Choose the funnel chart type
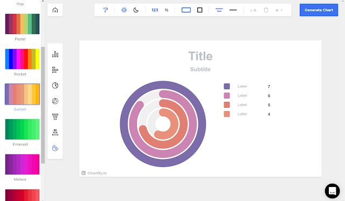Viewport: 345px width, 201px height. (x=55, y=117)
